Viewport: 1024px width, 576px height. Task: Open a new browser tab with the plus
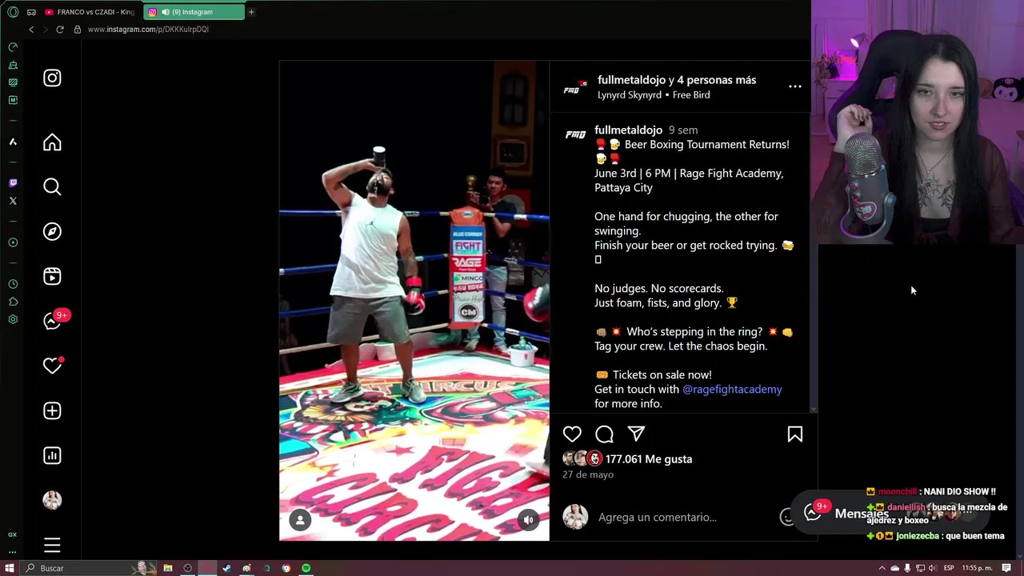click(x=251, y=12)
